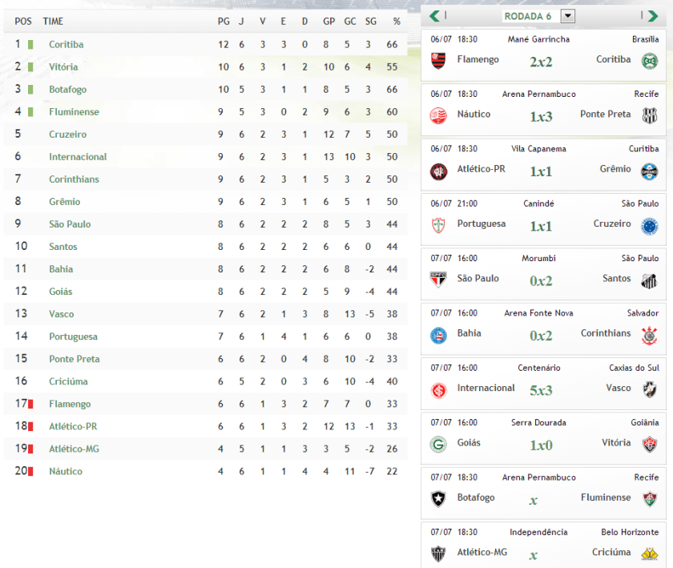The height and width of the screenshot is (568, 673).
Task: Click the Goiás 1x0 Vitória score
Action: coord(540,445)
